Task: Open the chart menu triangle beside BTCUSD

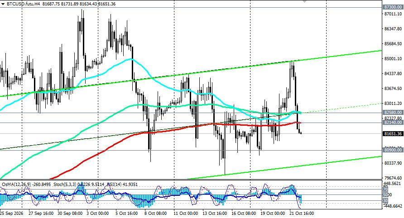Action: point(3,4)
